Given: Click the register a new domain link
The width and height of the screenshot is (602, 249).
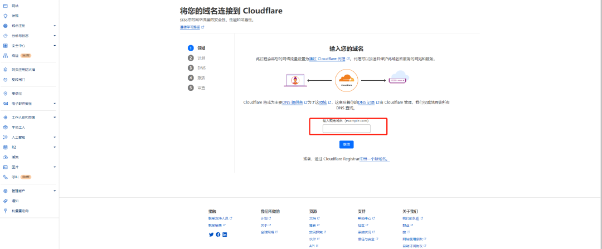Looking at the screenshot, I should pos(375,158).
